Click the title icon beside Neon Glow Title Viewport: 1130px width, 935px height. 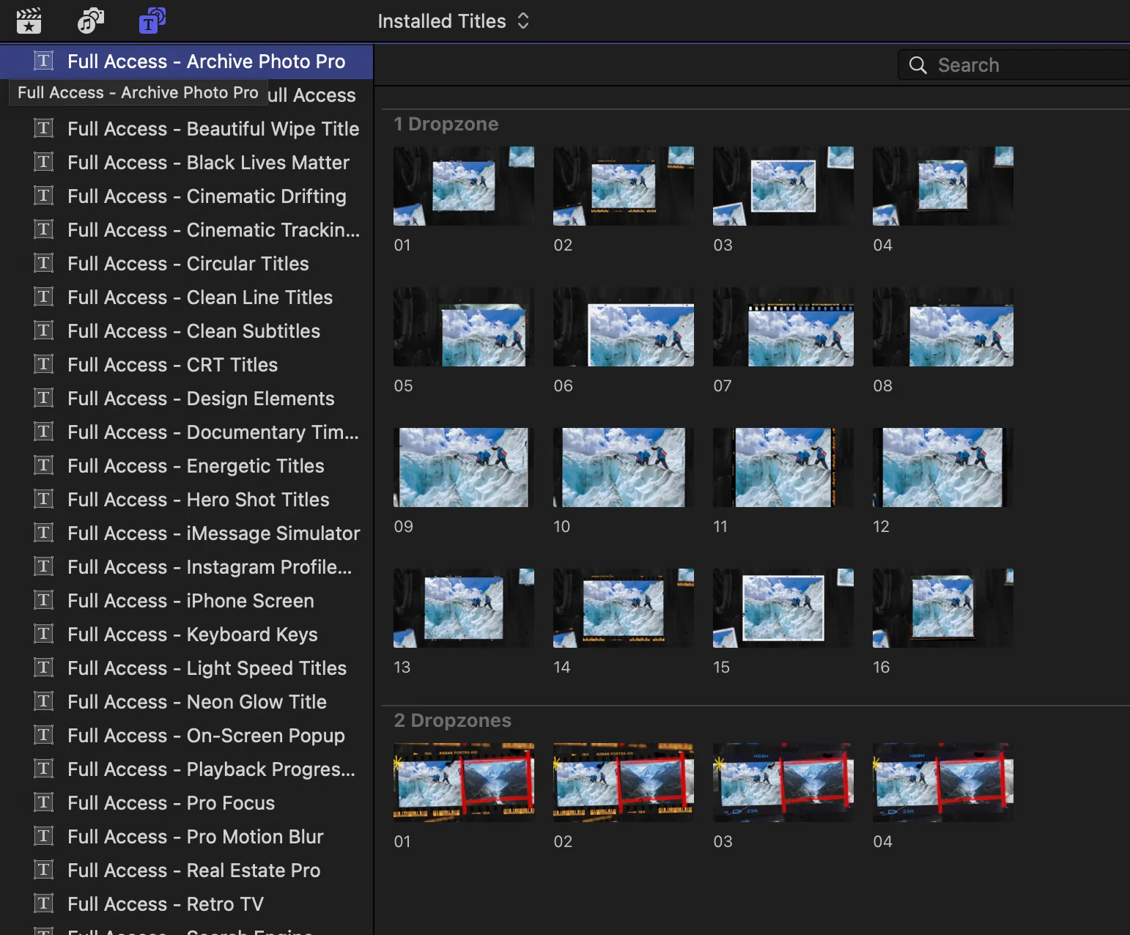click(44, 701)
